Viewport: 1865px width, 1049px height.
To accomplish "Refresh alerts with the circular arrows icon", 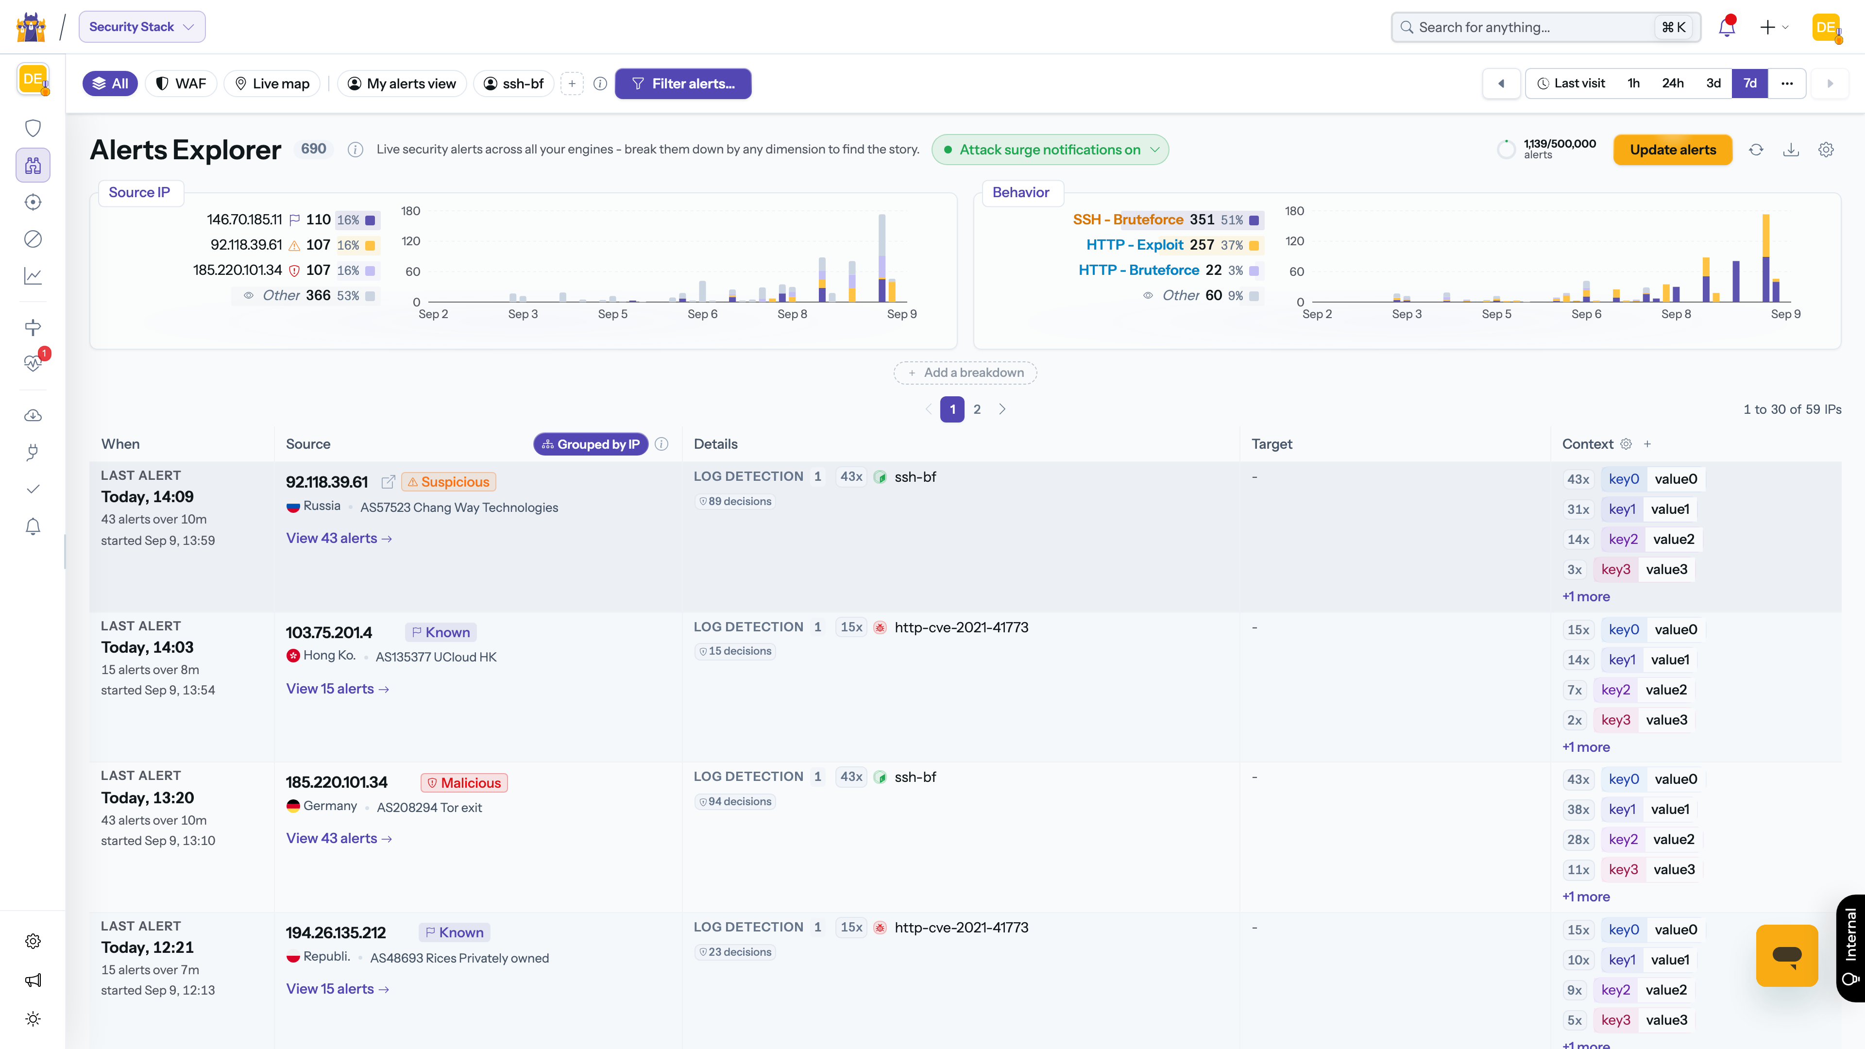I will point(1756,150).
